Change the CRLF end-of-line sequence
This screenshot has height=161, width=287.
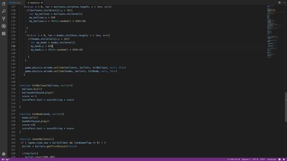[263, 159]
